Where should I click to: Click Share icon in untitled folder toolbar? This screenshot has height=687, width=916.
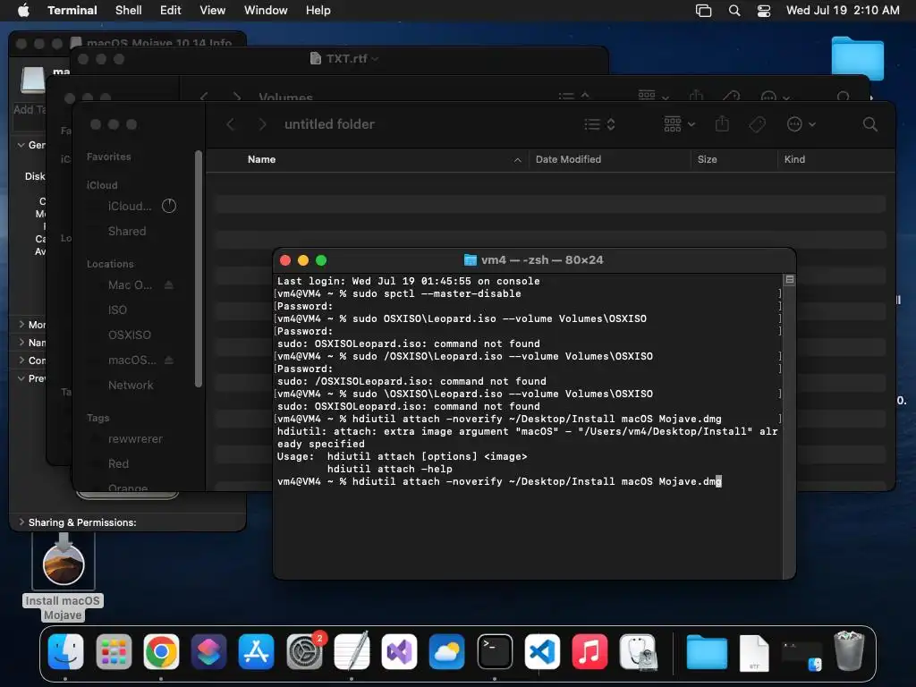722,123
